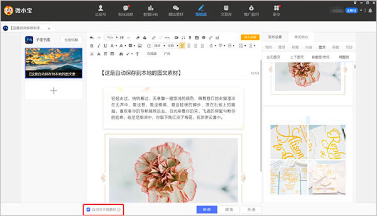Click the Bold formatting icon
This screenshot has width=377, height=216.
coord(92,46)
